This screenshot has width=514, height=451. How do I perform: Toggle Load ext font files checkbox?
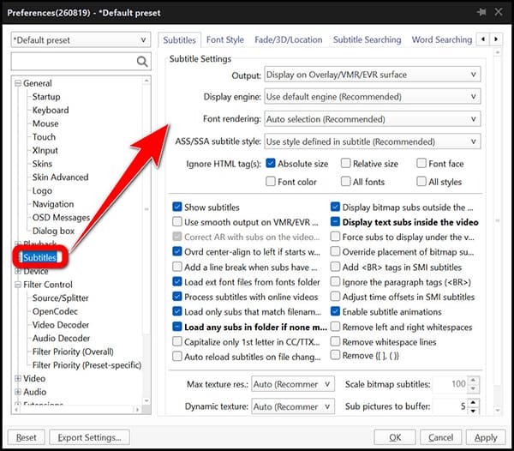(x=177, y=281)
